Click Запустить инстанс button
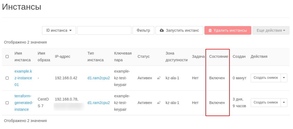This screenshot has width=293, height=129. point(179,30)
